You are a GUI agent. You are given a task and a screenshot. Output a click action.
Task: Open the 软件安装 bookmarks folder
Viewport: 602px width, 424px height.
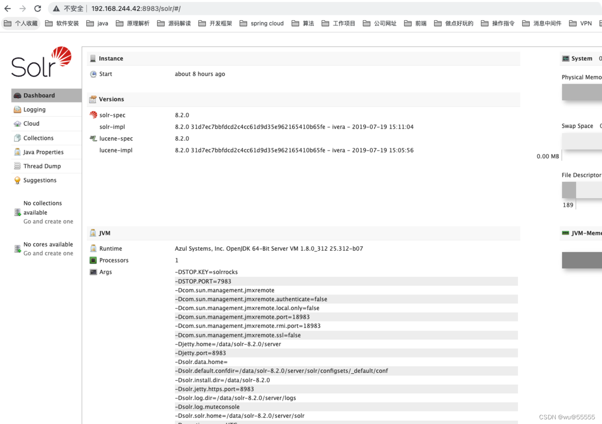[62, 23]
